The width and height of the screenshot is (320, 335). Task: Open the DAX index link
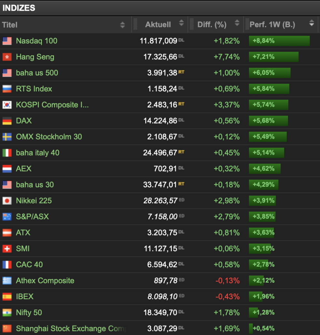24,121
